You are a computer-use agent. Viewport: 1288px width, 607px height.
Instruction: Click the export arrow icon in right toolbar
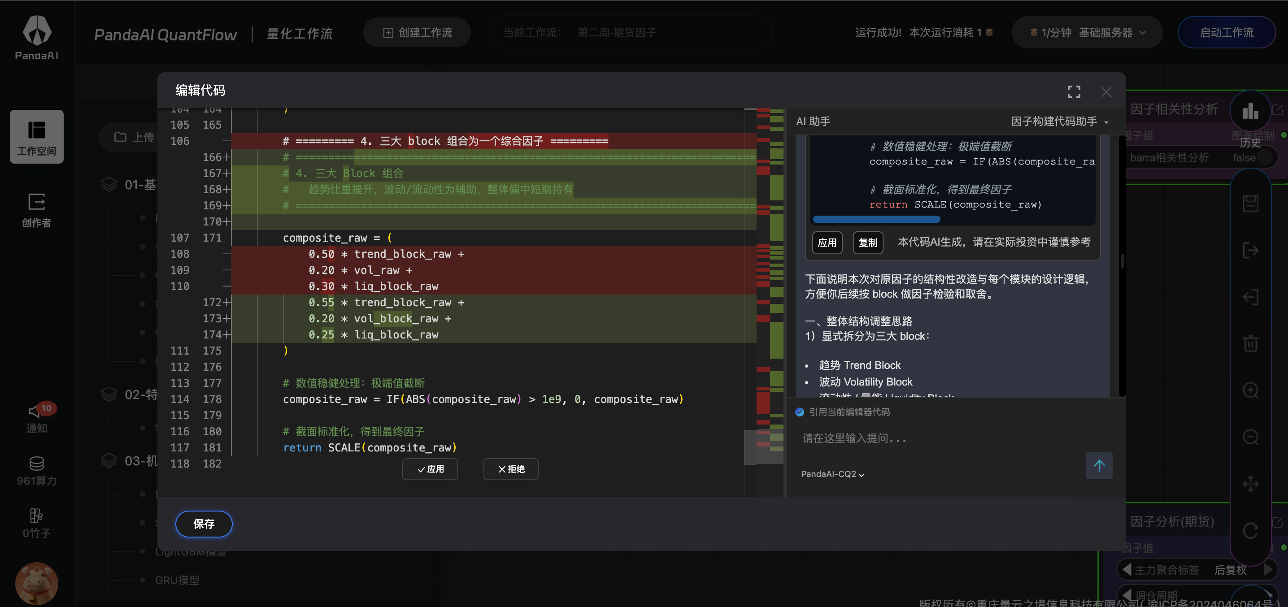tap(1250, 250)
